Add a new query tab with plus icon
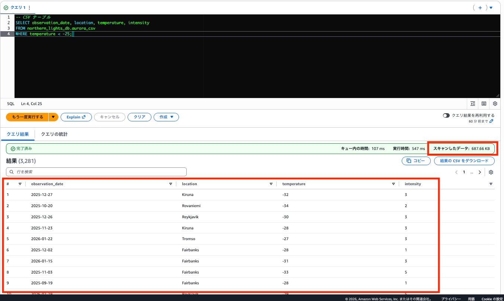 pyautogui.click(x=480, y=7)
